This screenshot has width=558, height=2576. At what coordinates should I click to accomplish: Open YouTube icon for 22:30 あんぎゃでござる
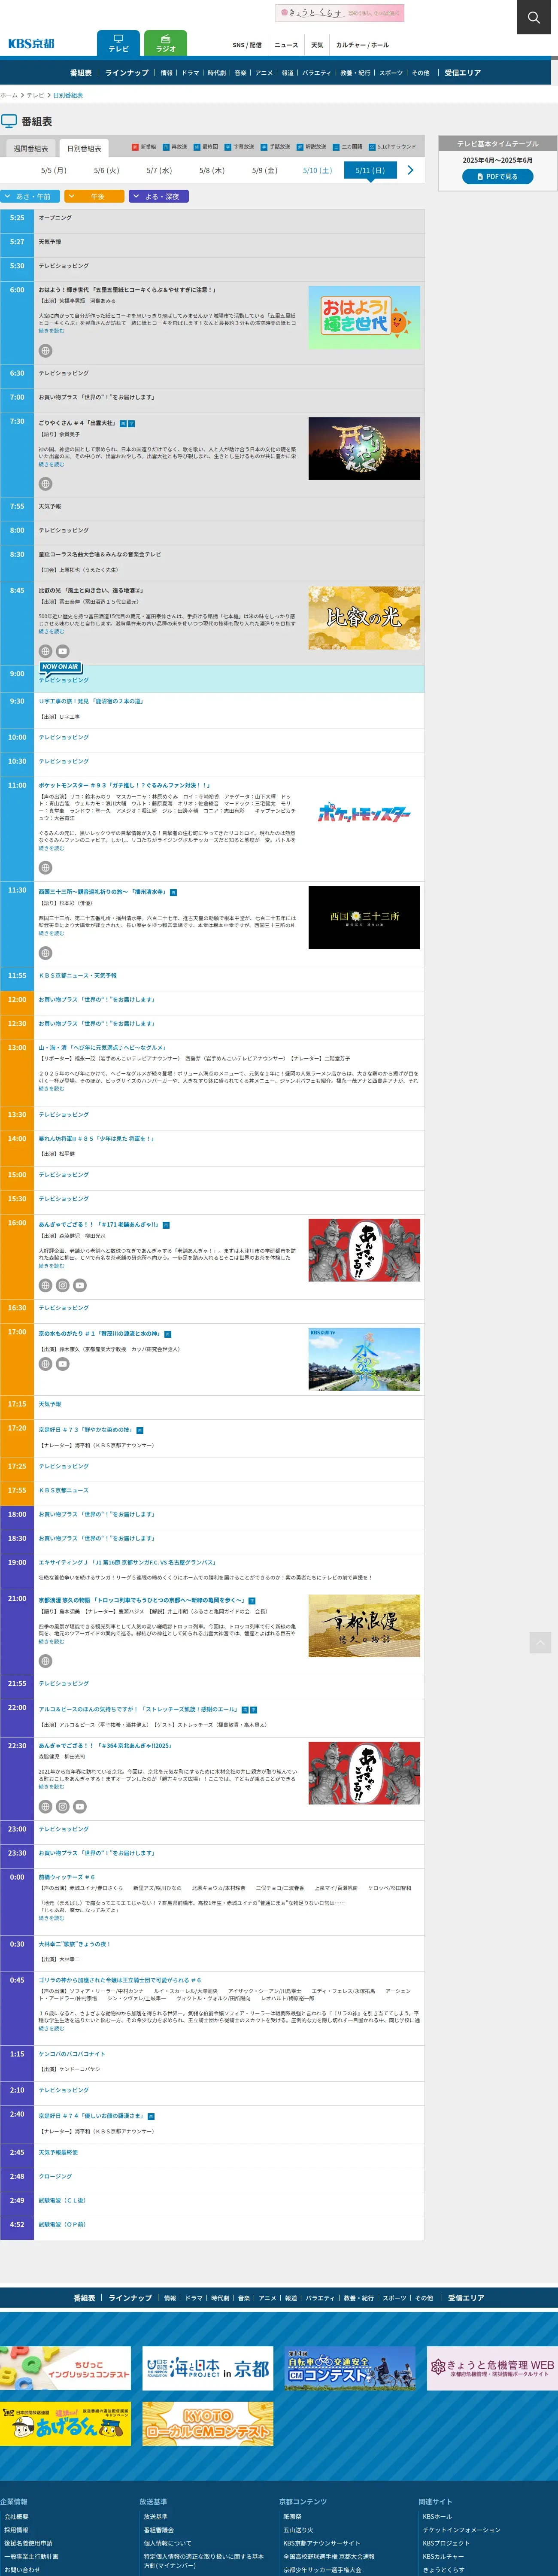[x=79, y=1807]
